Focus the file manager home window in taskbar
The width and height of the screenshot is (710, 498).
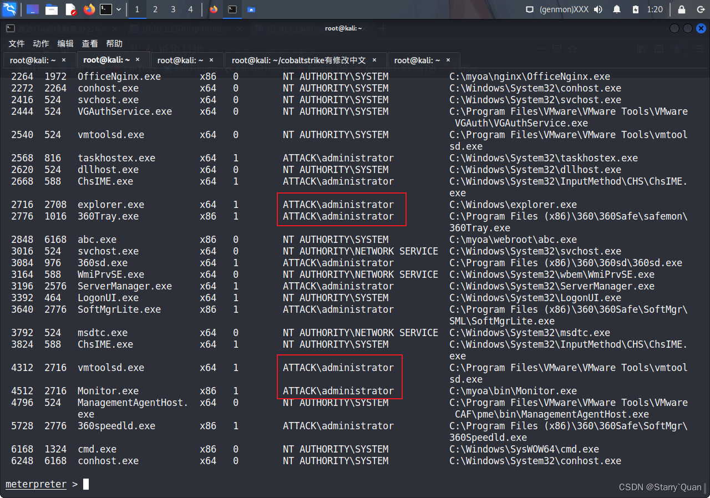coord(251,9)
